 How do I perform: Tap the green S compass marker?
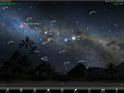(62, 83)
